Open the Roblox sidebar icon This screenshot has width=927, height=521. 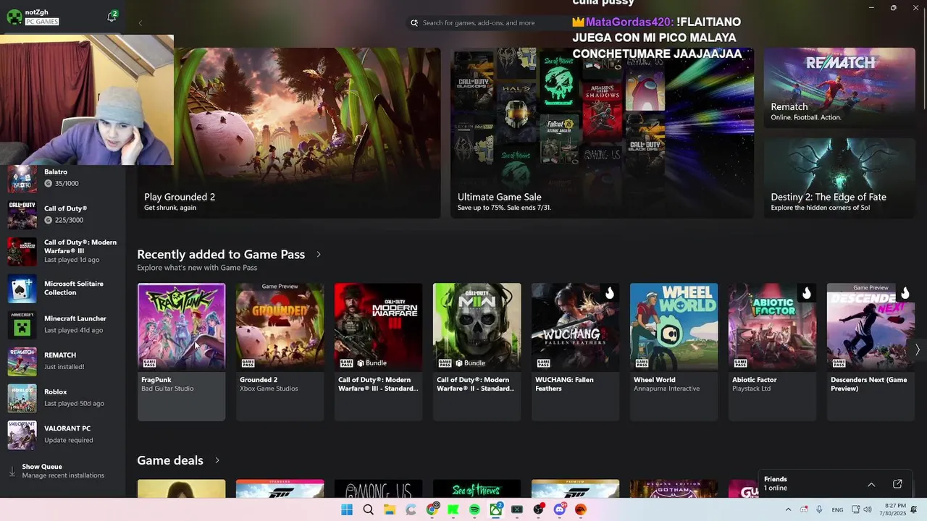coord(22,397)
